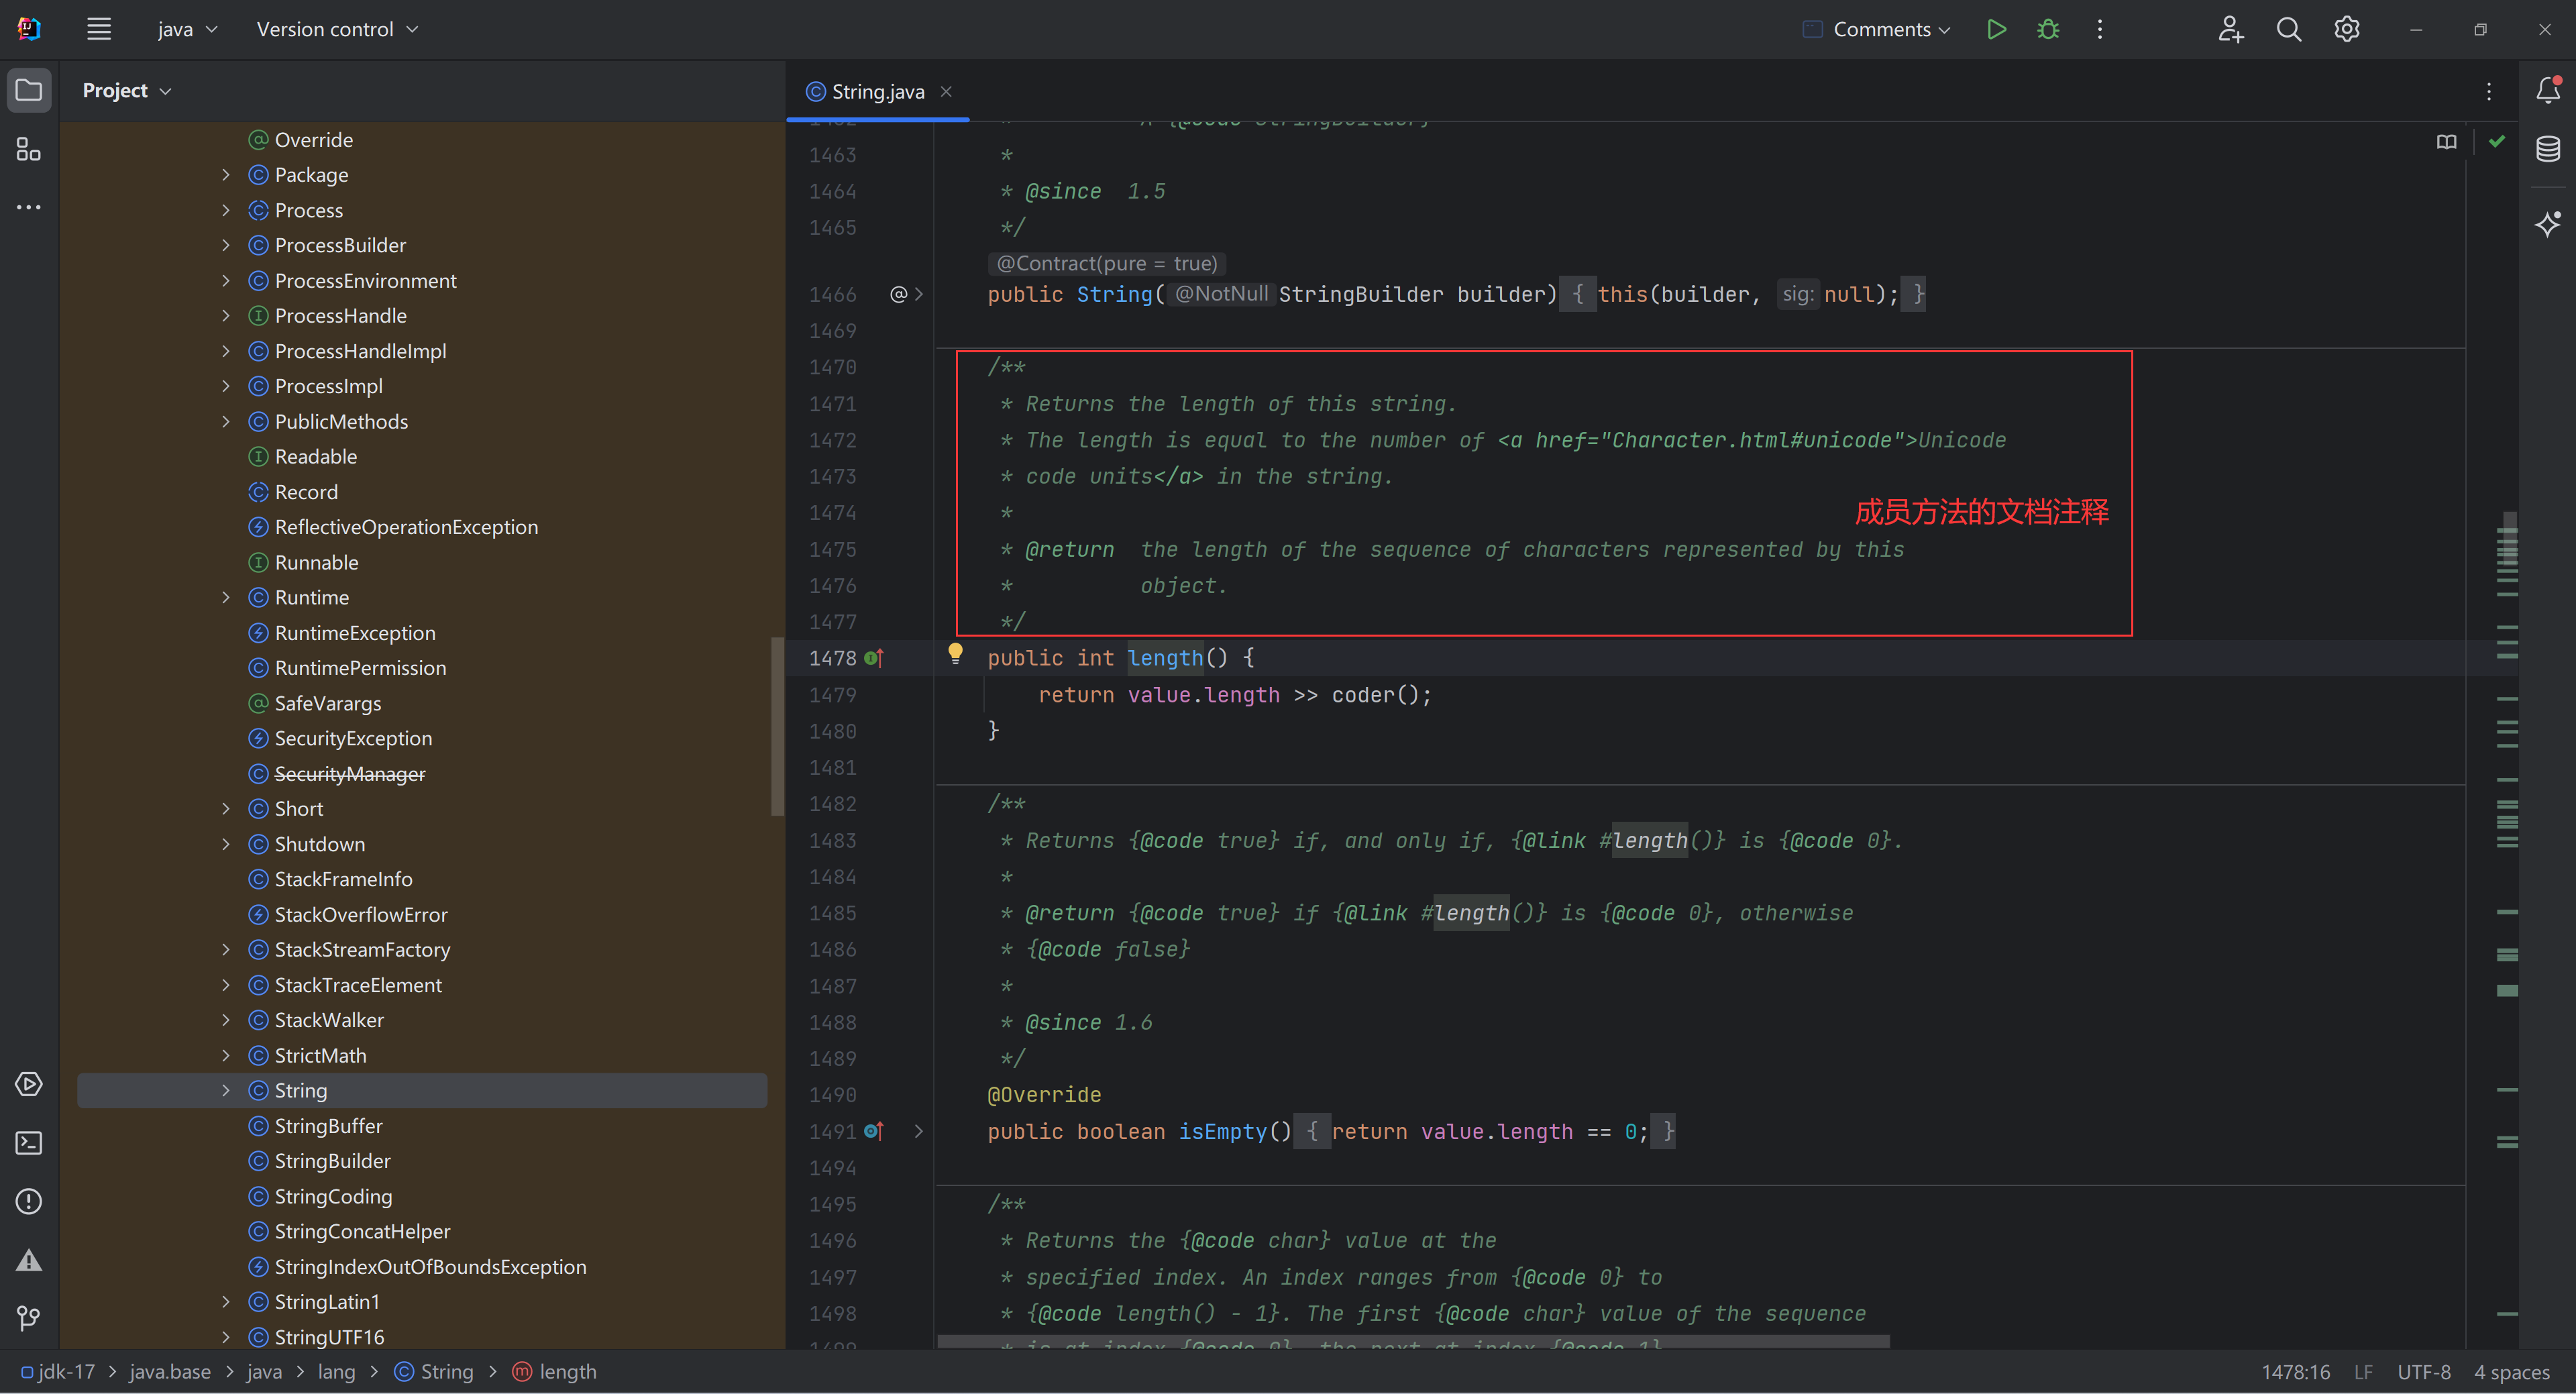
Task: Expand the StringLatin1 node
Action: pyautogui.click(x=226, y=1301)
